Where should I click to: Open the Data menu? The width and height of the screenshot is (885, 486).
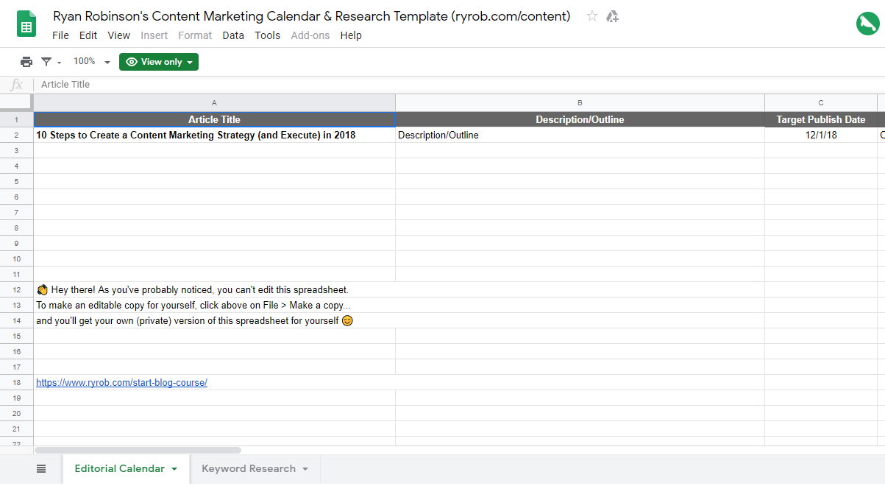click(233, 35)
